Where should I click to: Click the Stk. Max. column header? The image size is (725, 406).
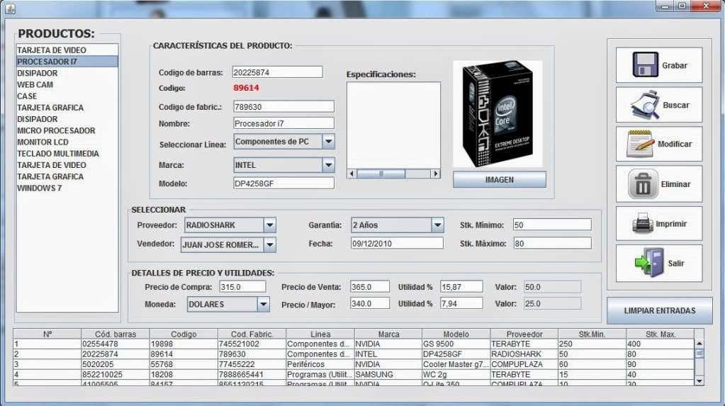661,334
